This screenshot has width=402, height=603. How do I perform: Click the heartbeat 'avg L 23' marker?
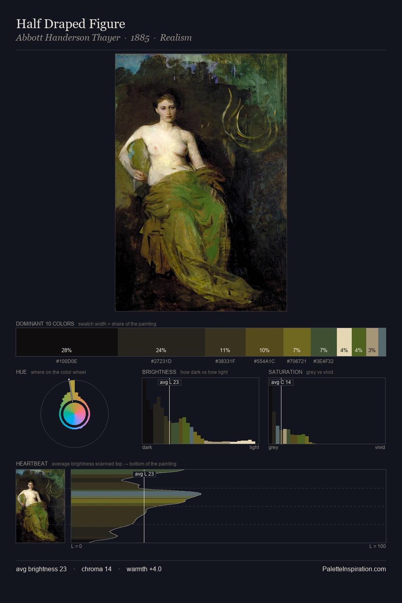point(144,474)
